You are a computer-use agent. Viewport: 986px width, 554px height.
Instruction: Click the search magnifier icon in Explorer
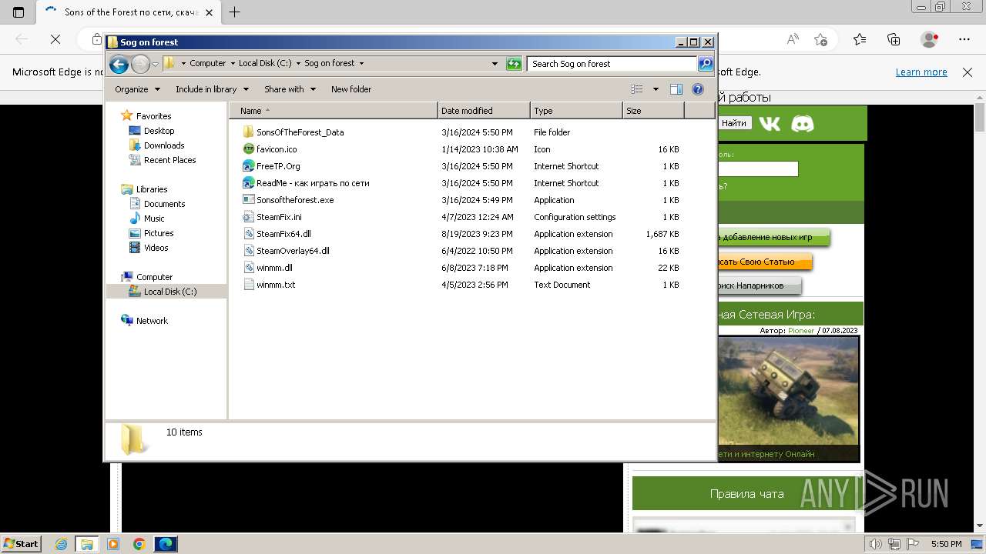click(x=706, y=64)
